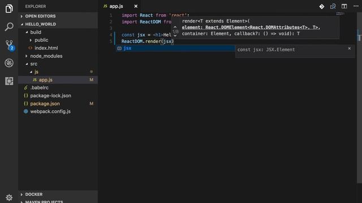This screenshot has width=362, height=203.
Task: Click the HTML icon beside index.html
Action: pos(30,48)
